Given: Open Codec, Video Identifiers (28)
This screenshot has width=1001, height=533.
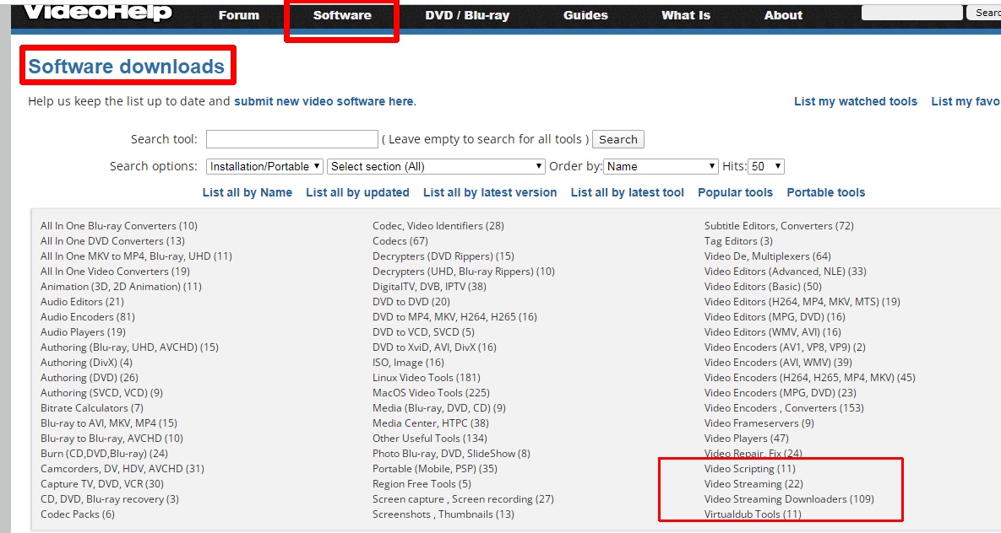Looking at the screenshot, I should 438,226.
